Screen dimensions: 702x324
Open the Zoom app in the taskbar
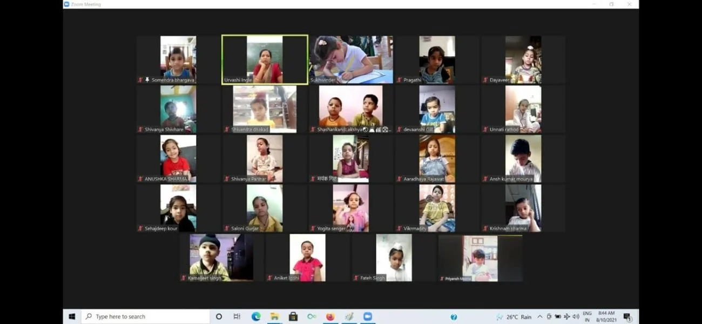(x=367, y=316)
